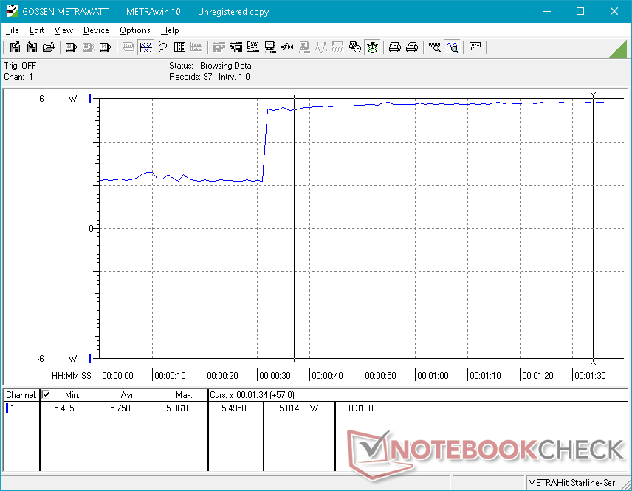Click the 'Records: 97' status text
Image resolution: width=632 pixels, height=491 pixels.
pyautogui.click(x=190, y=77)
